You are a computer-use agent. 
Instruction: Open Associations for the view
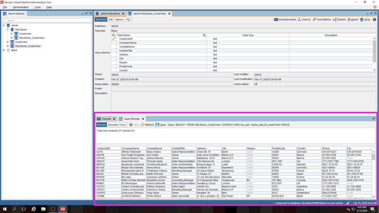coord(322,20)
